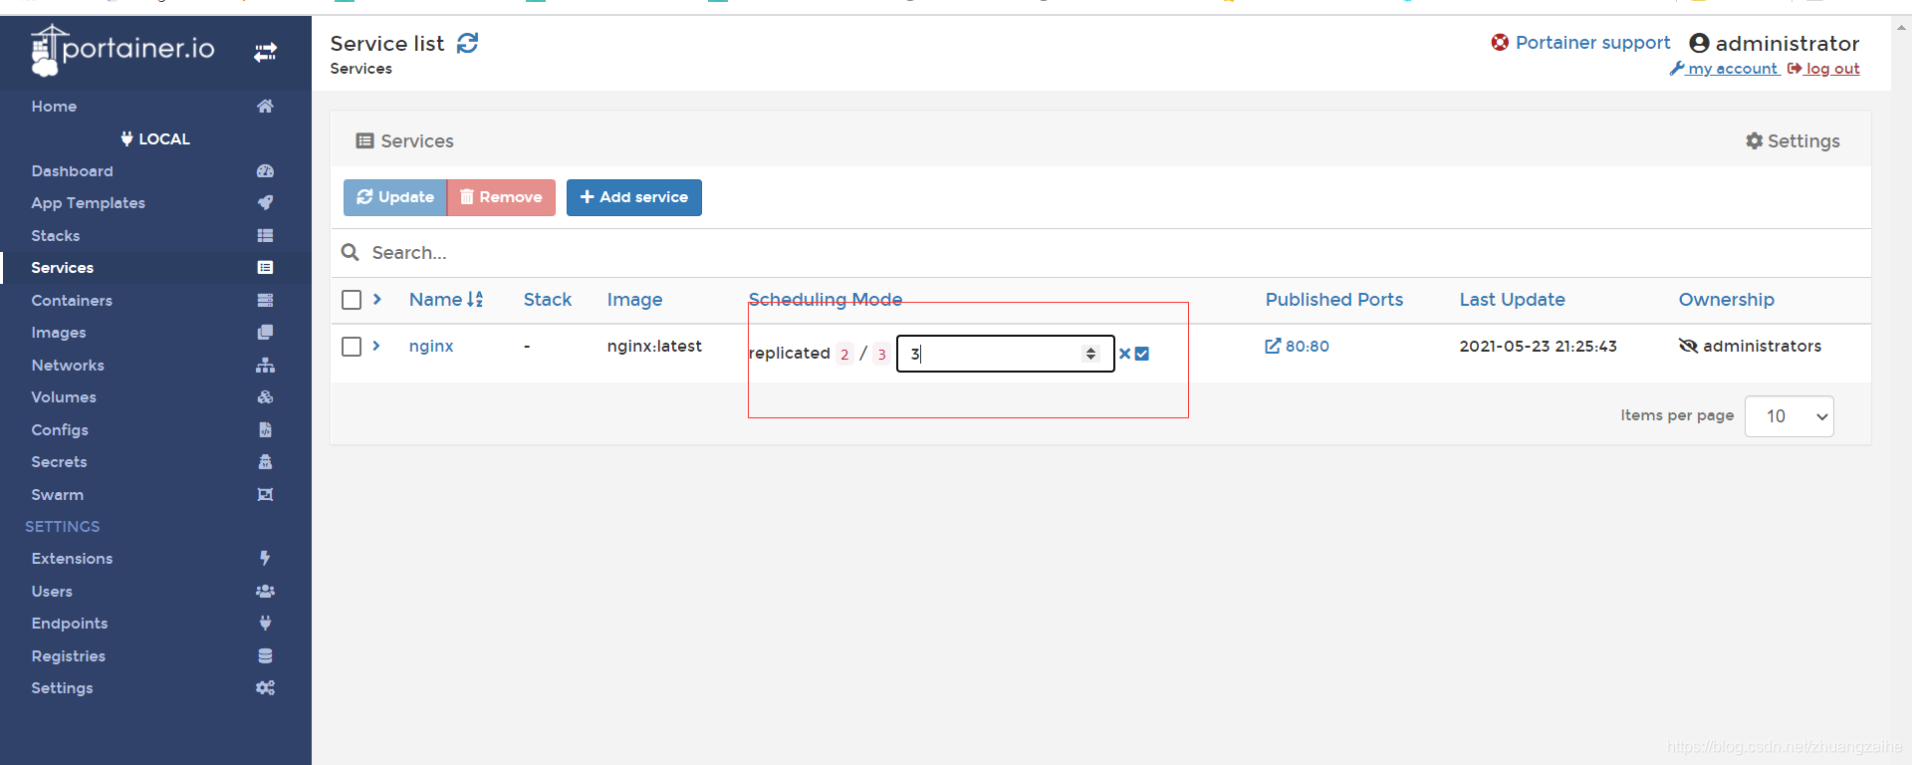Click the Users group icon
Viewport: 1912px width, 765px height.
(265, 591)
